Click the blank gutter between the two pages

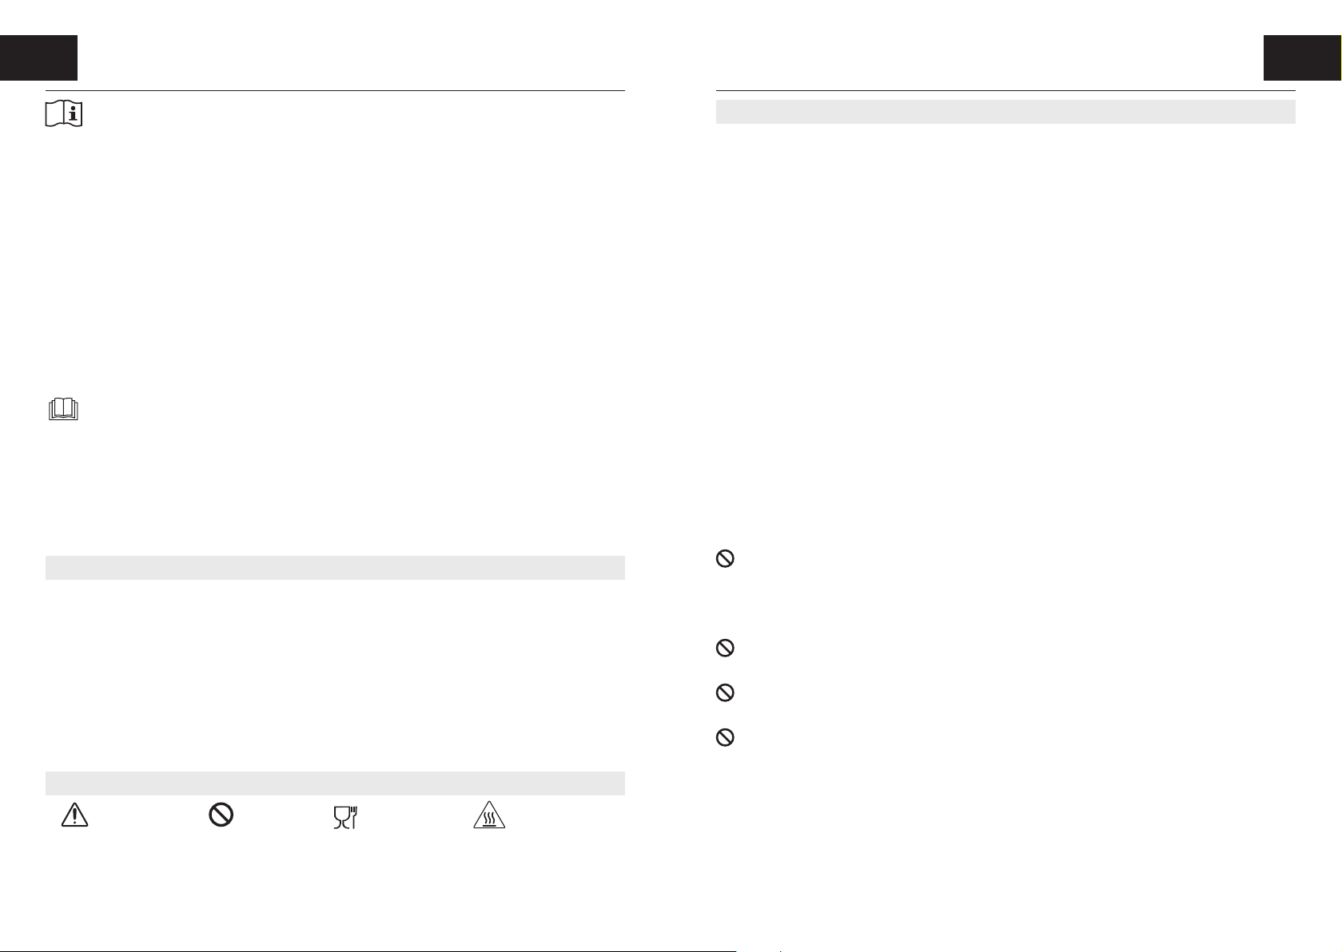point(670,479)
